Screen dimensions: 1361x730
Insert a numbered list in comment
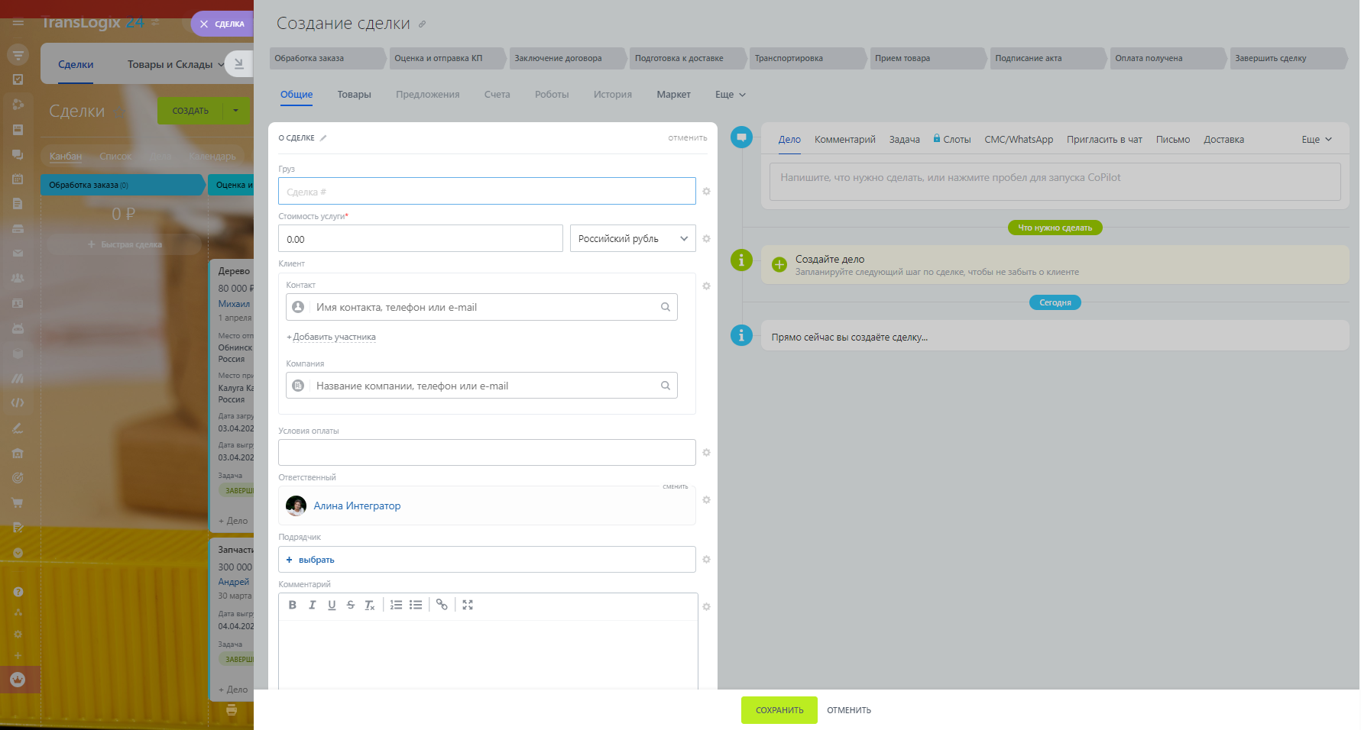pyautogui.click(x=396, y=605)
